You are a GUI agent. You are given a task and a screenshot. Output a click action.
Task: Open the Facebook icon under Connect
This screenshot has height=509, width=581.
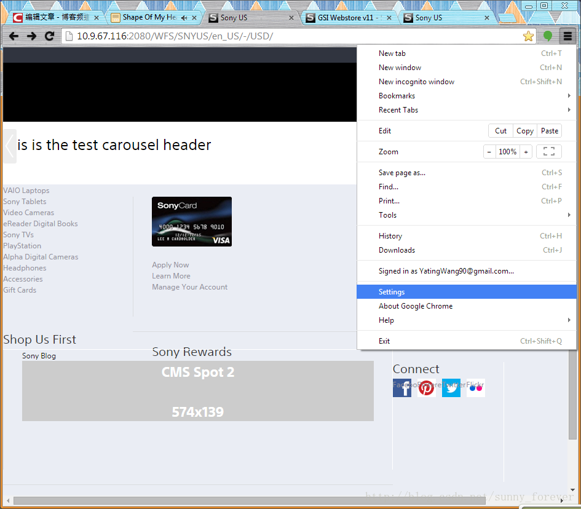[x=402, y=388]
